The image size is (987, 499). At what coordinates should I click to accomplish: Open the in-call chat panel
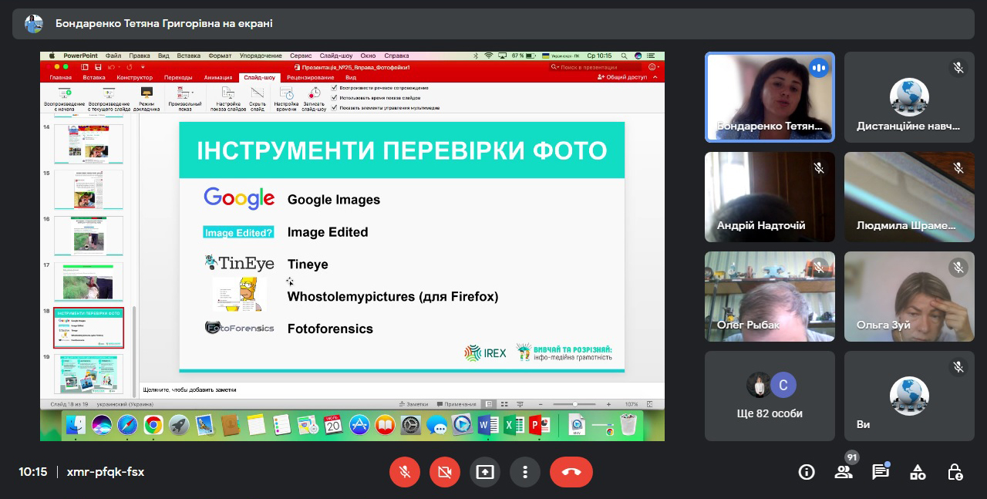[881, 472]
